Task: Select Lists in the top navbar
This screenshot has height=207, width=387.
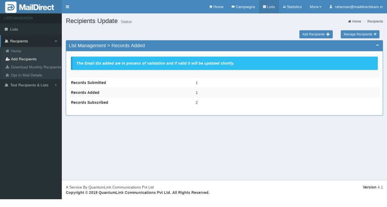Action: [x=269, y=7]
